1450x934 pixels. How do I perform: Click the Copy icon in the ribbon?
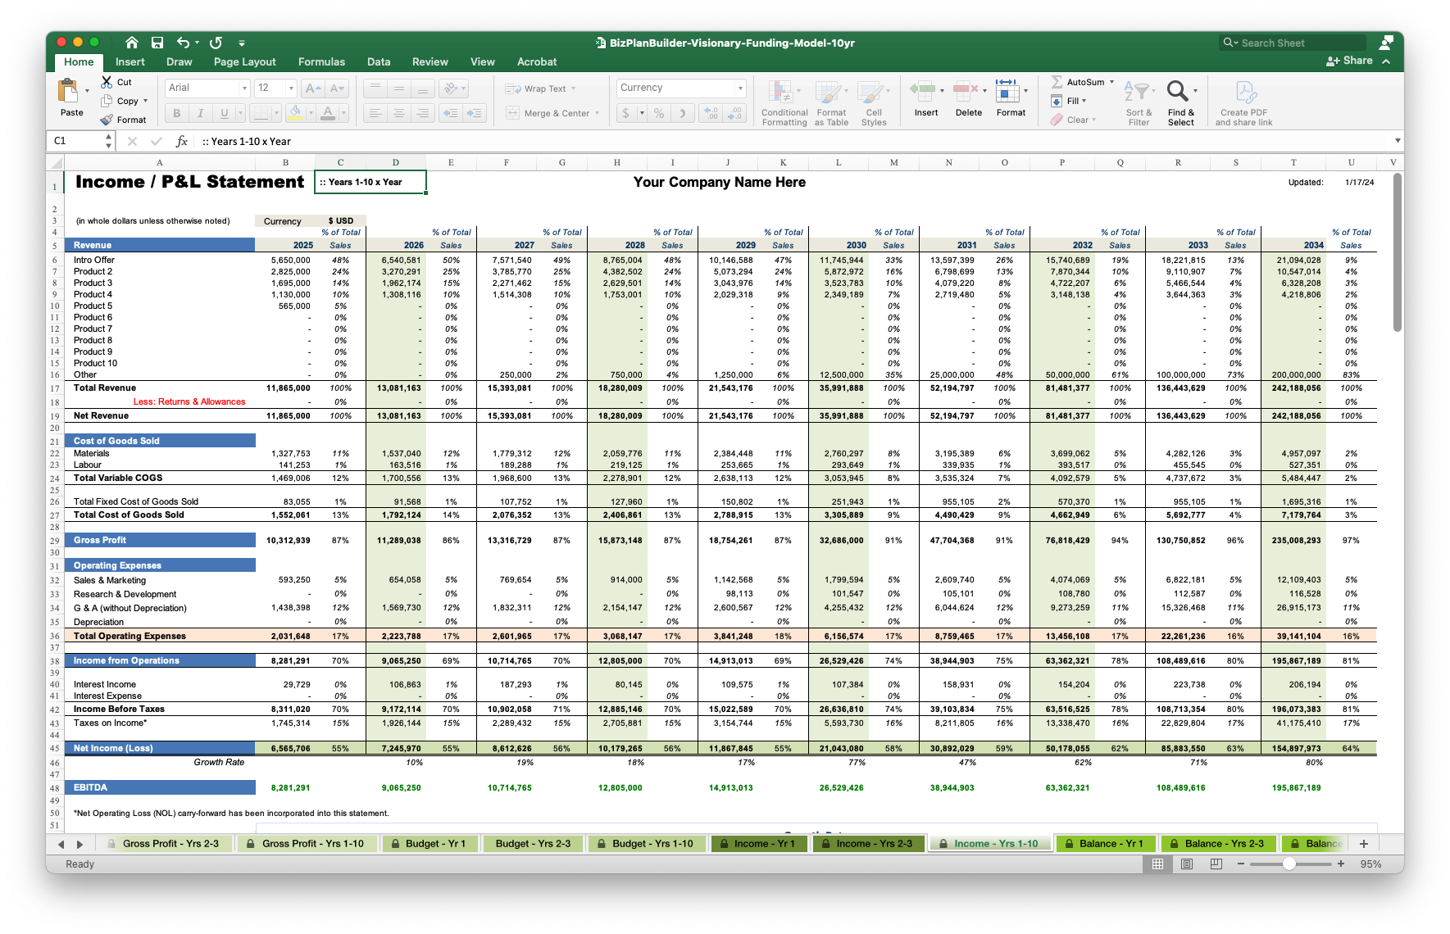(x=107, y=101)
